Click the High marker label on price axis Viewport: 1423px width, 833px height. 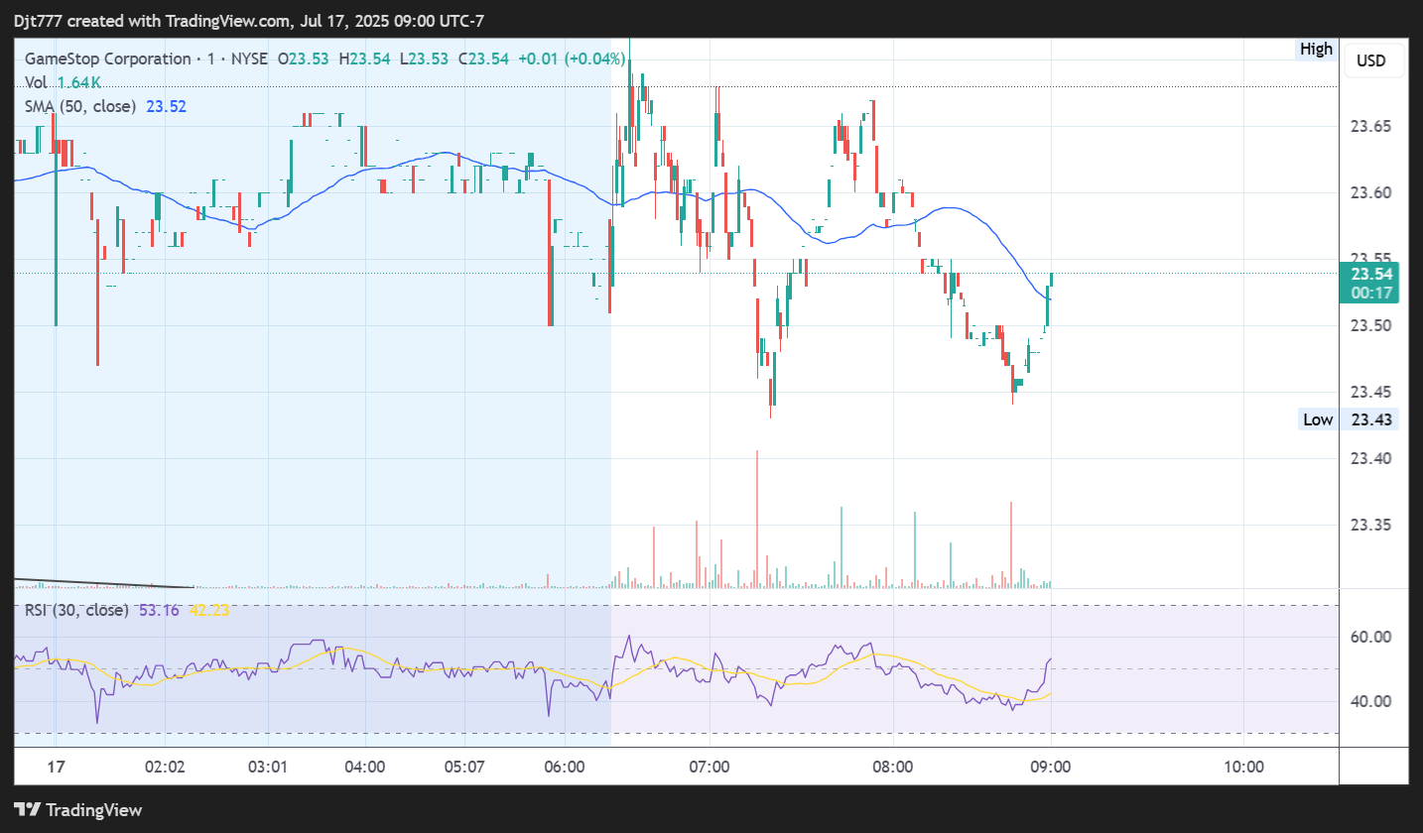point(1316,49)
